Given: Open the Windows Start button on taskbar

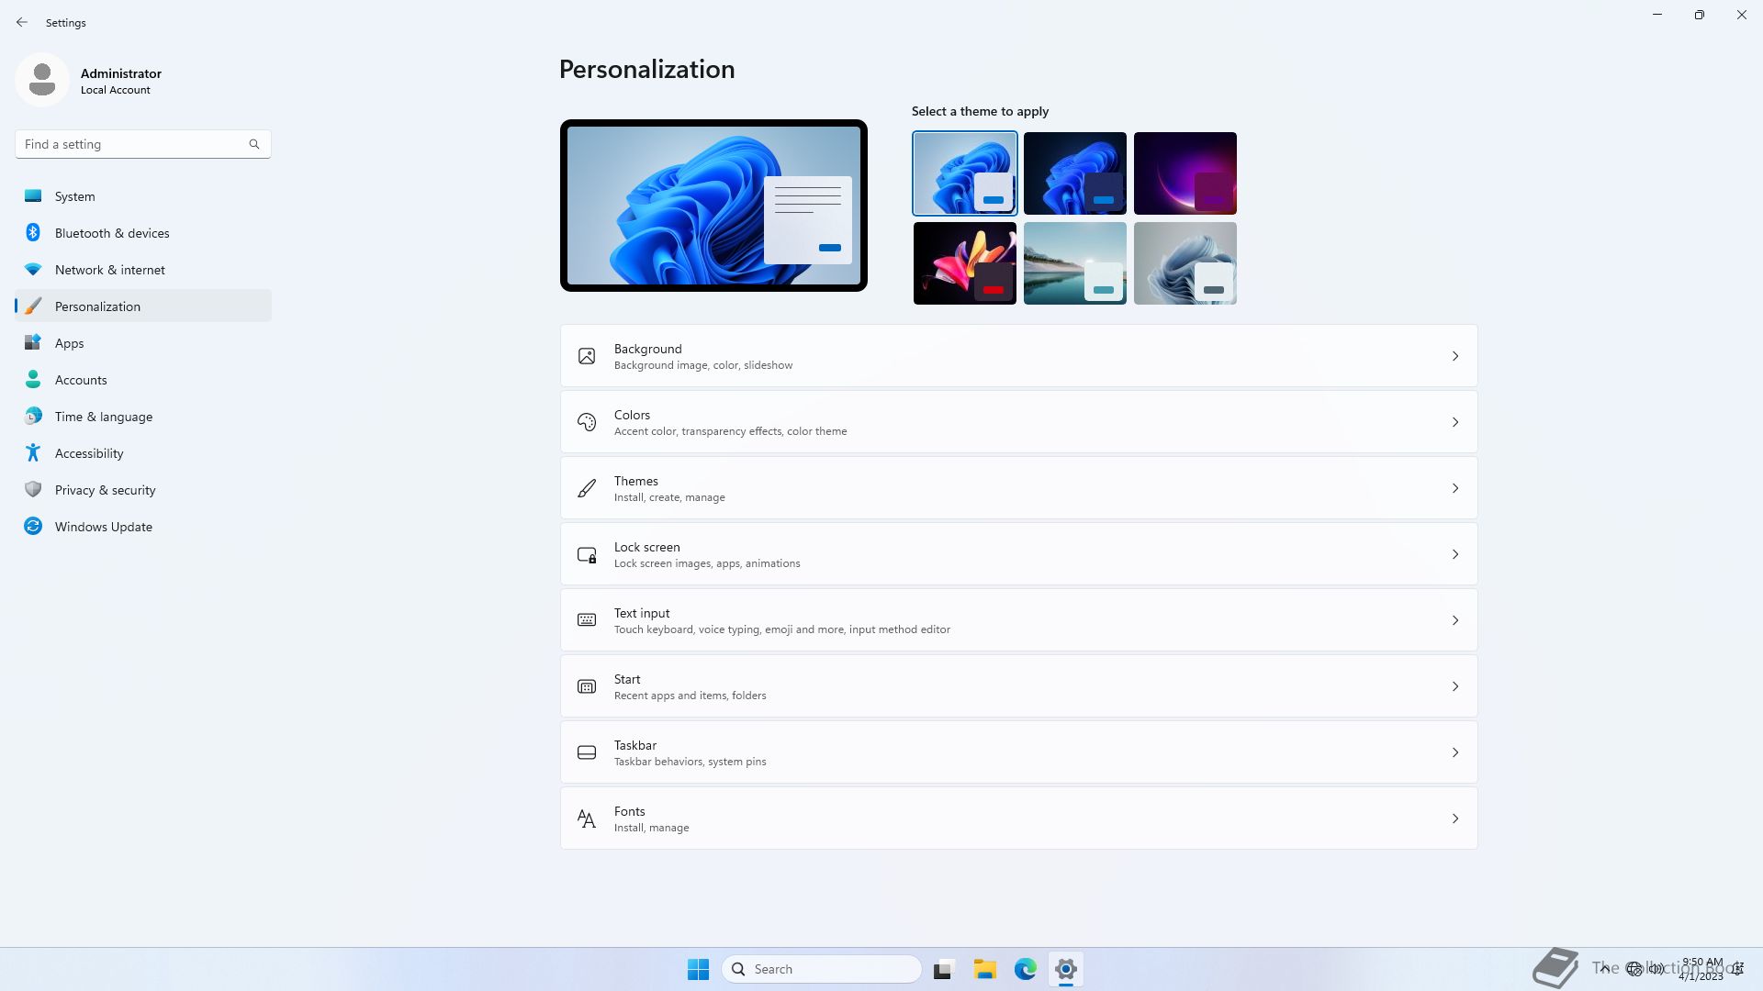Looking at the screenshot, I should (698, 969).
